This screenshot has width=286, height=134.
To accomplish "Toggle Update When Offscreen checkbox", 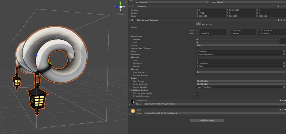I will pyautogui.click(x=197, y=48).
